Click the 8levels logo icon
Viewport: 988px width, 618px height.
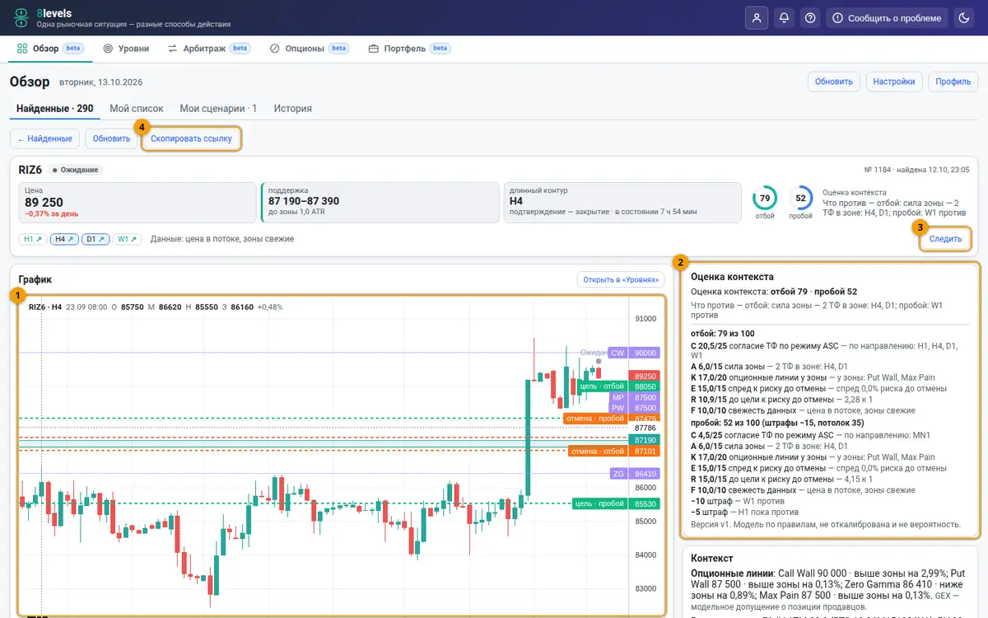21,18
